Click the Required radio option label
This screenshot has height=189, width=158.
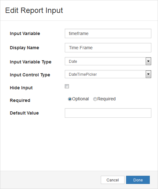[106, 99]
